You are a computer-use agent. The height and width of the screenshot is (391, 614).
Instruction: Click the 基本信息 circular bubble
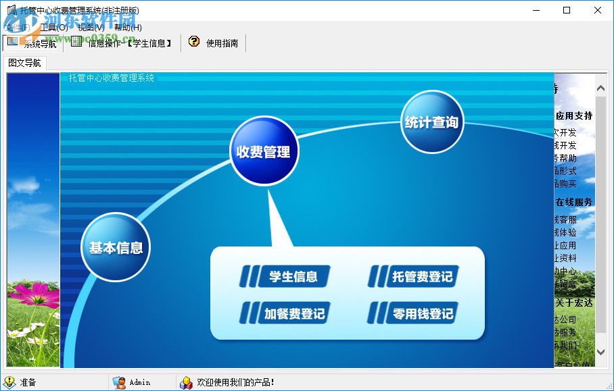(x=115, y=247)
